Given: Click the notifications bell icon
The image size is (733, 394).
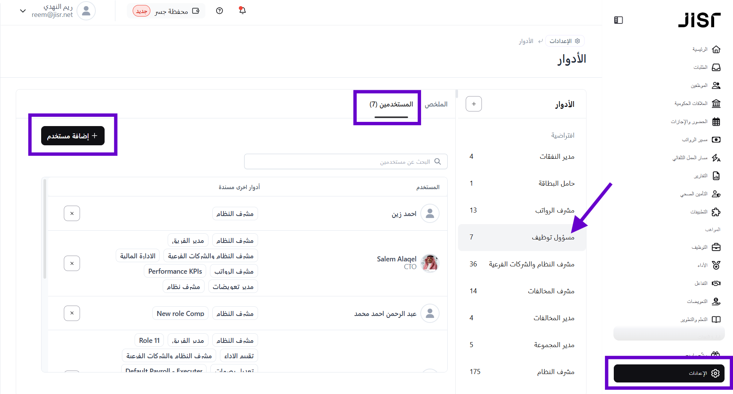Looking at the screenshot, I should point(242,11).
